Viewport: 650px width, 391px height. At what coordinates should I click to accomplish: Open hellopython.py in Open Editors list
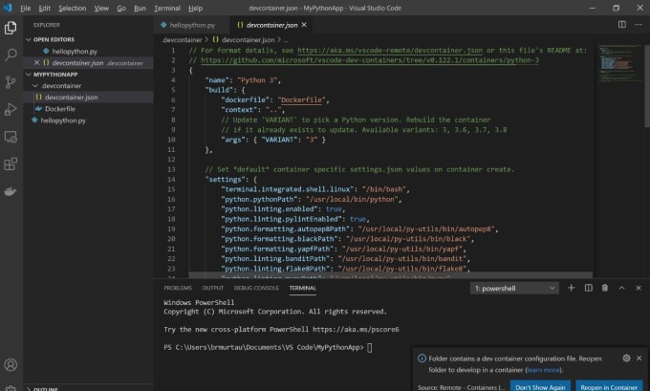(75, 52)
